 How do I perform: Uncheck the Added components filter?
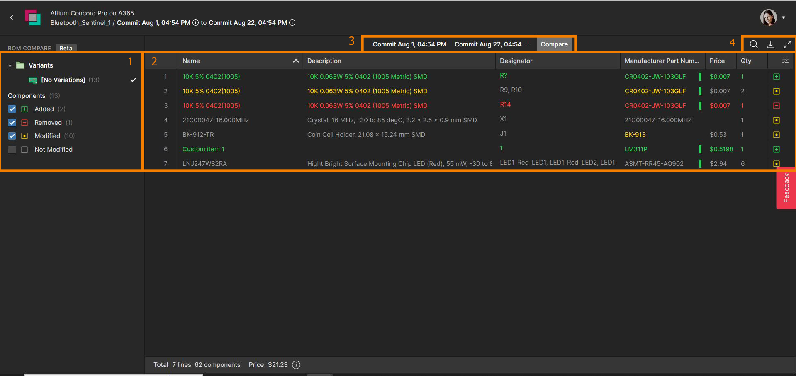[x=12, y=109]
